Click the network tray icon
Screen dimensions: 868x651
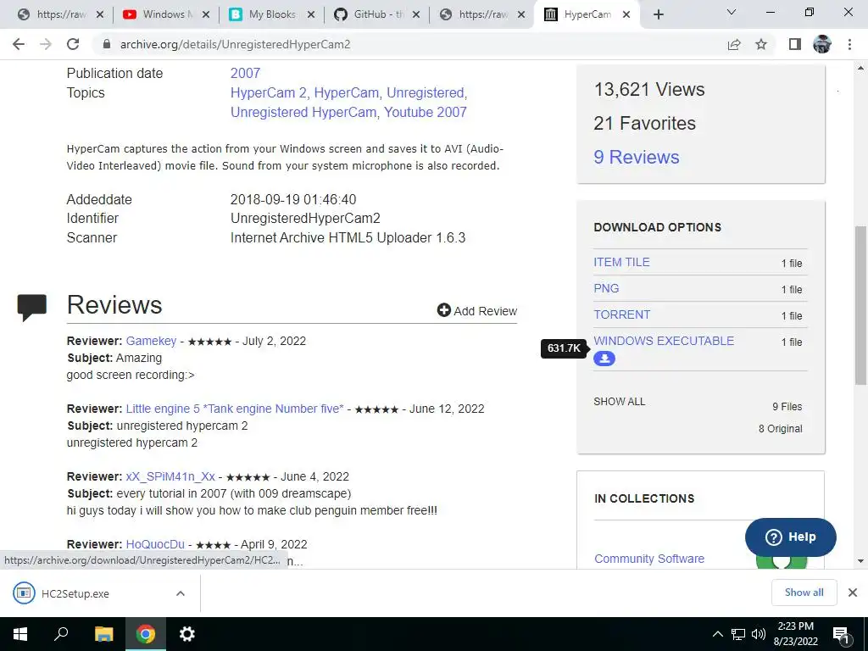(x=738, y=634)
